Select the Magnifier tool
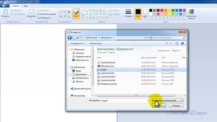The width and height of the screenshot is (217, 122). click(68, 17)
